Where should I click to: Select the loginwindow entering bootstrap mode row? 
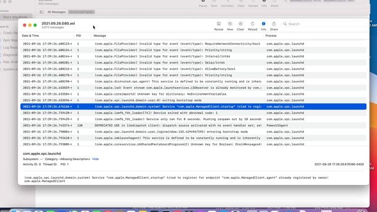193,132
